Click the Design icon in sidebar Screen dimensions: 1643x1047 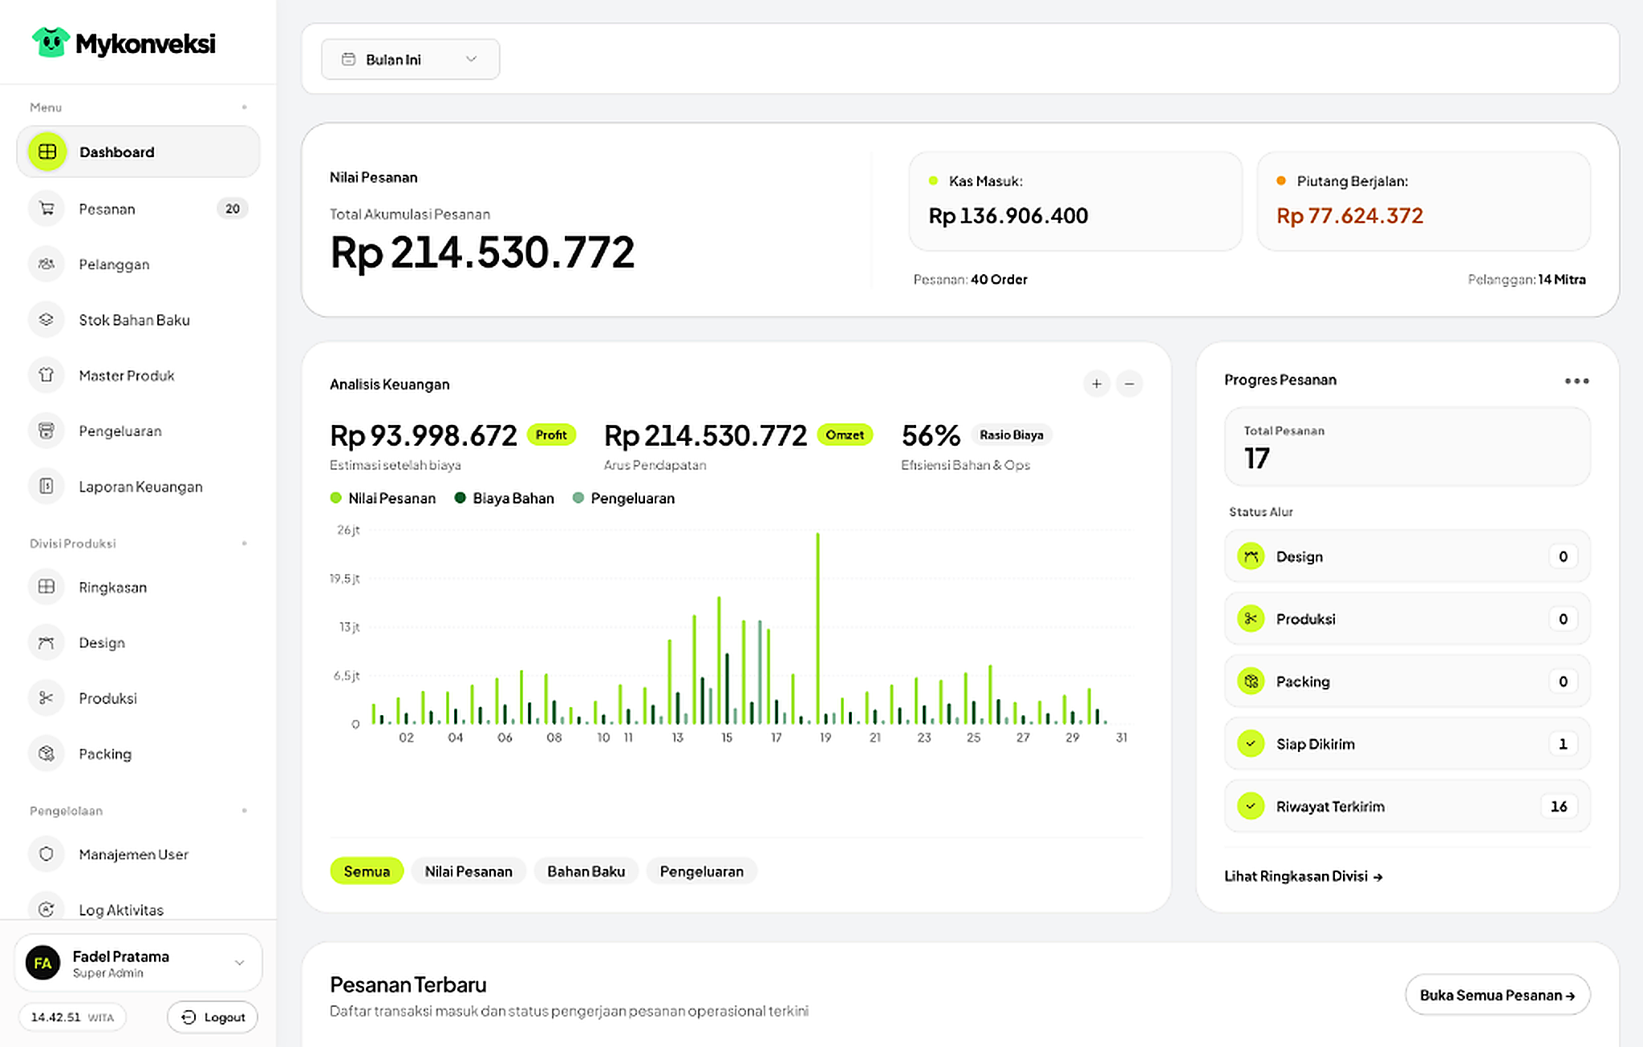(47, 642)
